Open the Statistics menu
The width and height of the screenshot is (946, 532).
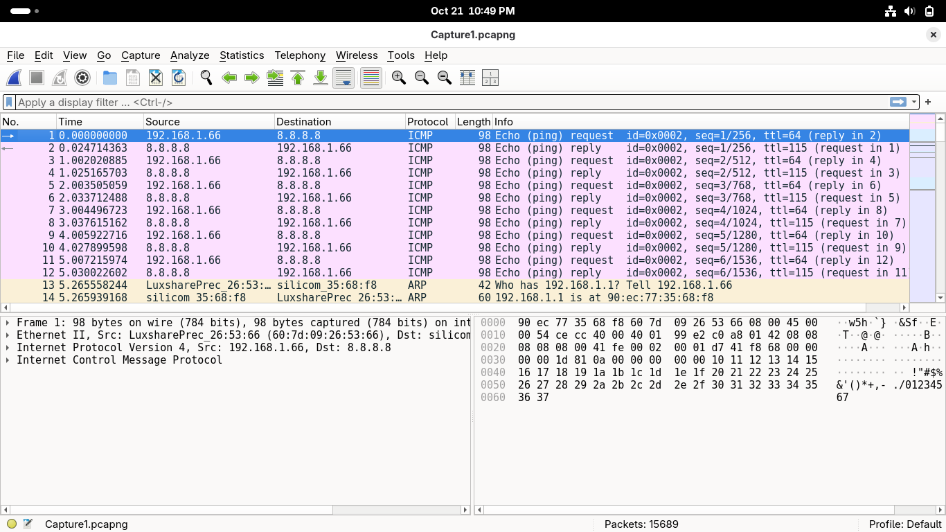coord(241,55)
